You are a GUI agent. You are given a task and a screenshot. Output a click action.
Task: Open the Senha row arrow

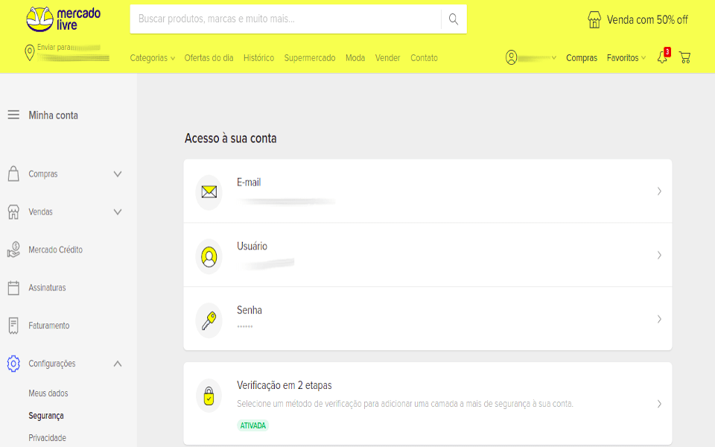[x=659, y=319]
